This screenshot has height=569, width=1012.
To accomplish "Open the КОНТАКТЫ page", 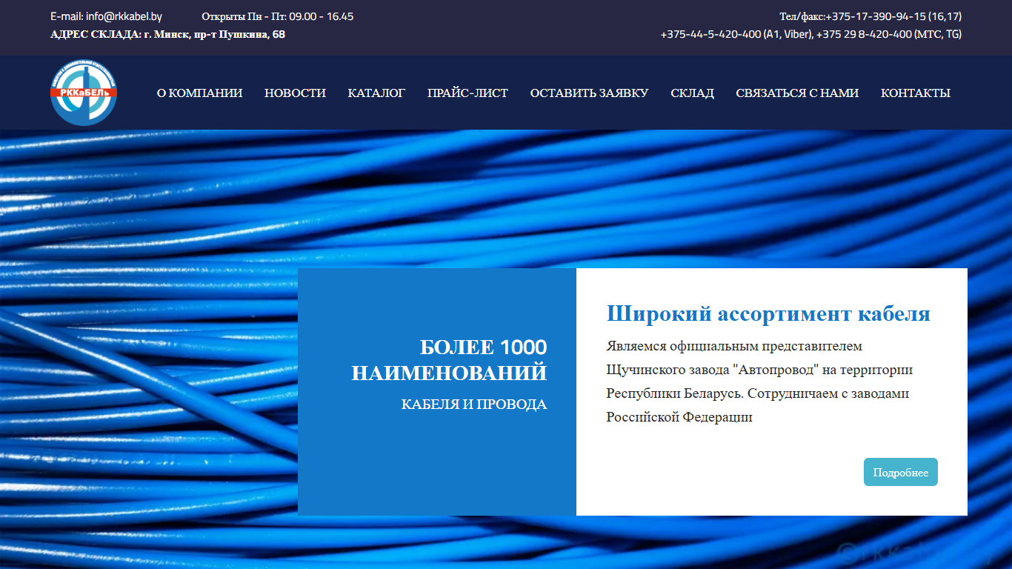I will (915, 93).
